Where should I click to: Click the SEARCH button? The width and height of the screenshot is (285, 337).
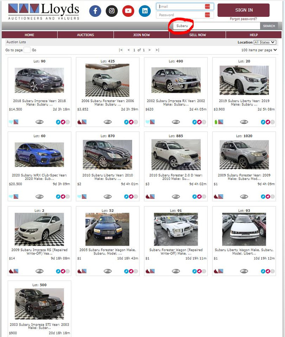point(269,26)
